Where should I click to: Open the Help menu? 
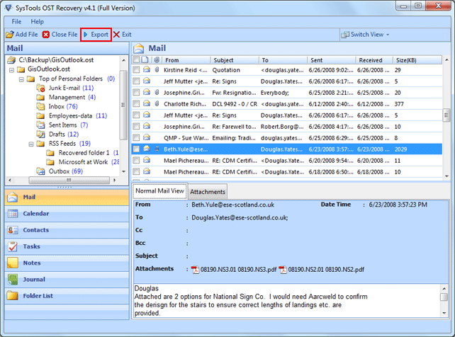[37, 22]
